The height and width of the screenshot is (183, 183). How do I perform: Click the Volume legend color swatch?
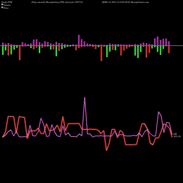tap(2, 5)
